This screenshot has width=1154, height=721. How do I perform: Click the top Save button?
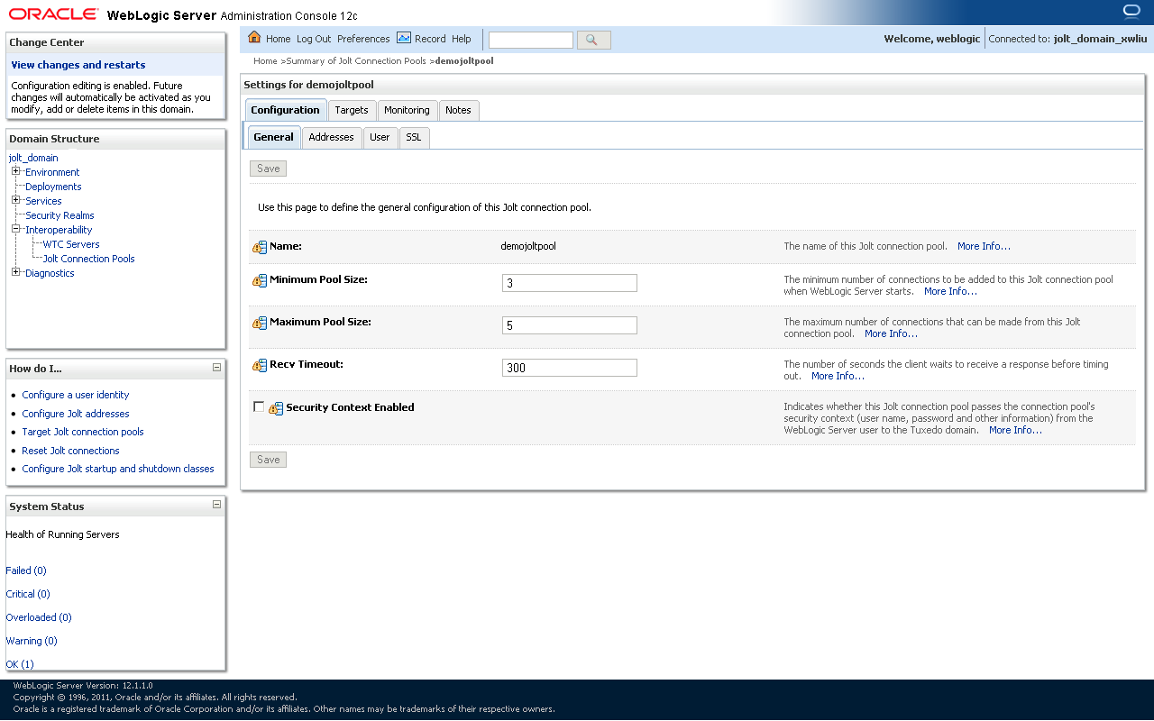coord(268,169)
